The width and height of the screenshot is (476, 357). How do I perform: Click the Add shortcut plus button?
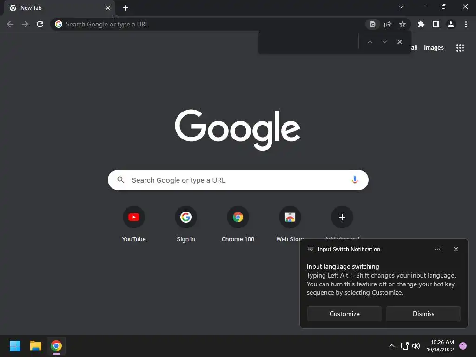[342, 217]
